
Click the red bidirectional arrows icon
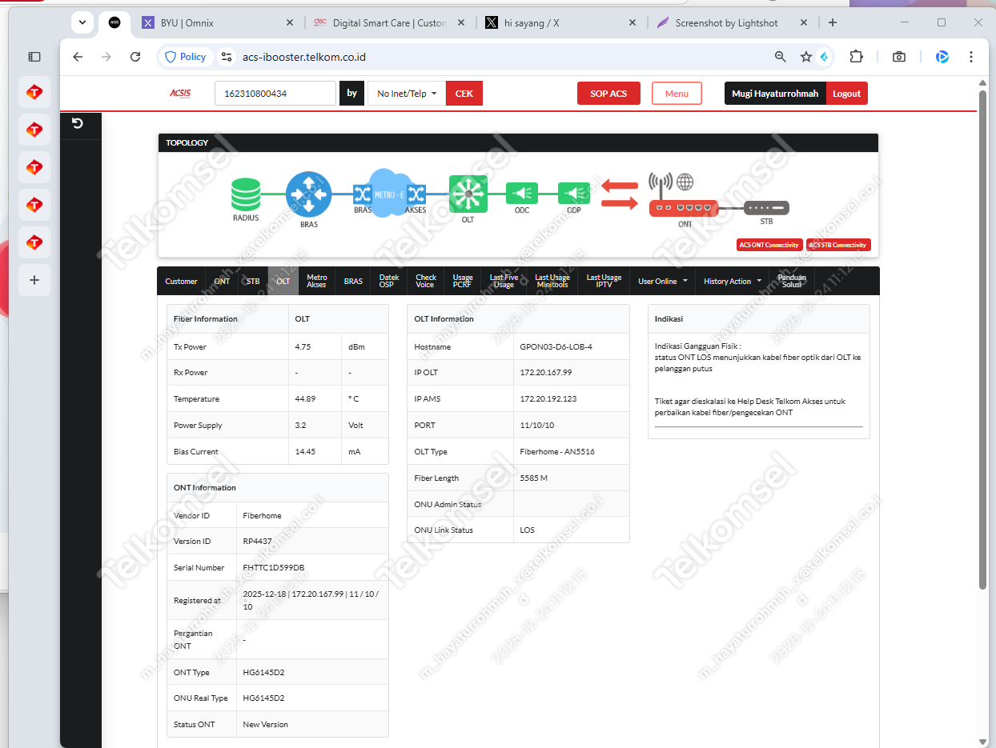pos(620,194)
